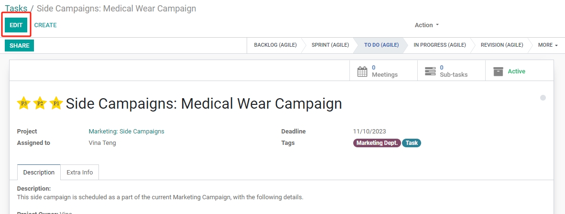Select the Description tab
The width and height of the screenshot is (565, 214).
39,173
